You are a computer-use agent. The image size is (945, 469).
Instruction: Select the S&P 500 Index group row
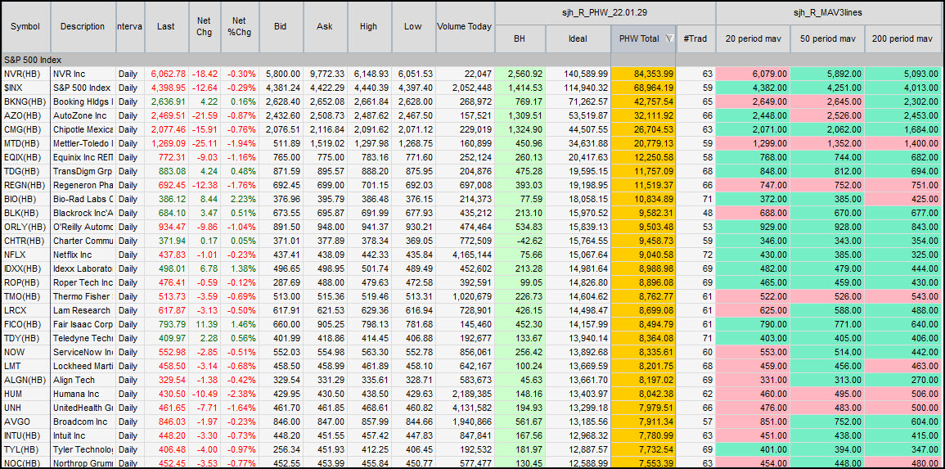[x=473, y=61]
